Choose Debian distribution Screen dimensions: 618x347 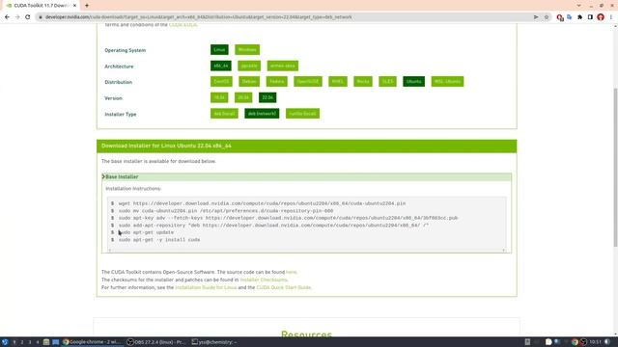pyautogui.click(x=249, y=81)
